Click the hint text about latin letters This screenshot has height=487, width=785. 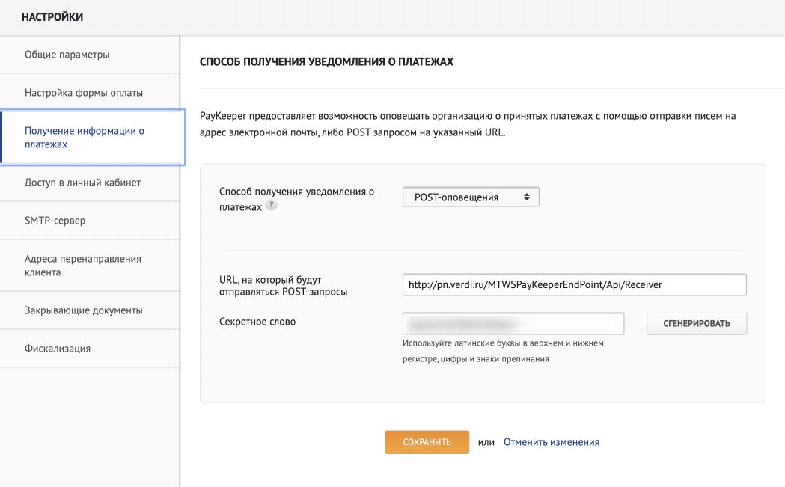pyautogui.click(x=502, y=351)
